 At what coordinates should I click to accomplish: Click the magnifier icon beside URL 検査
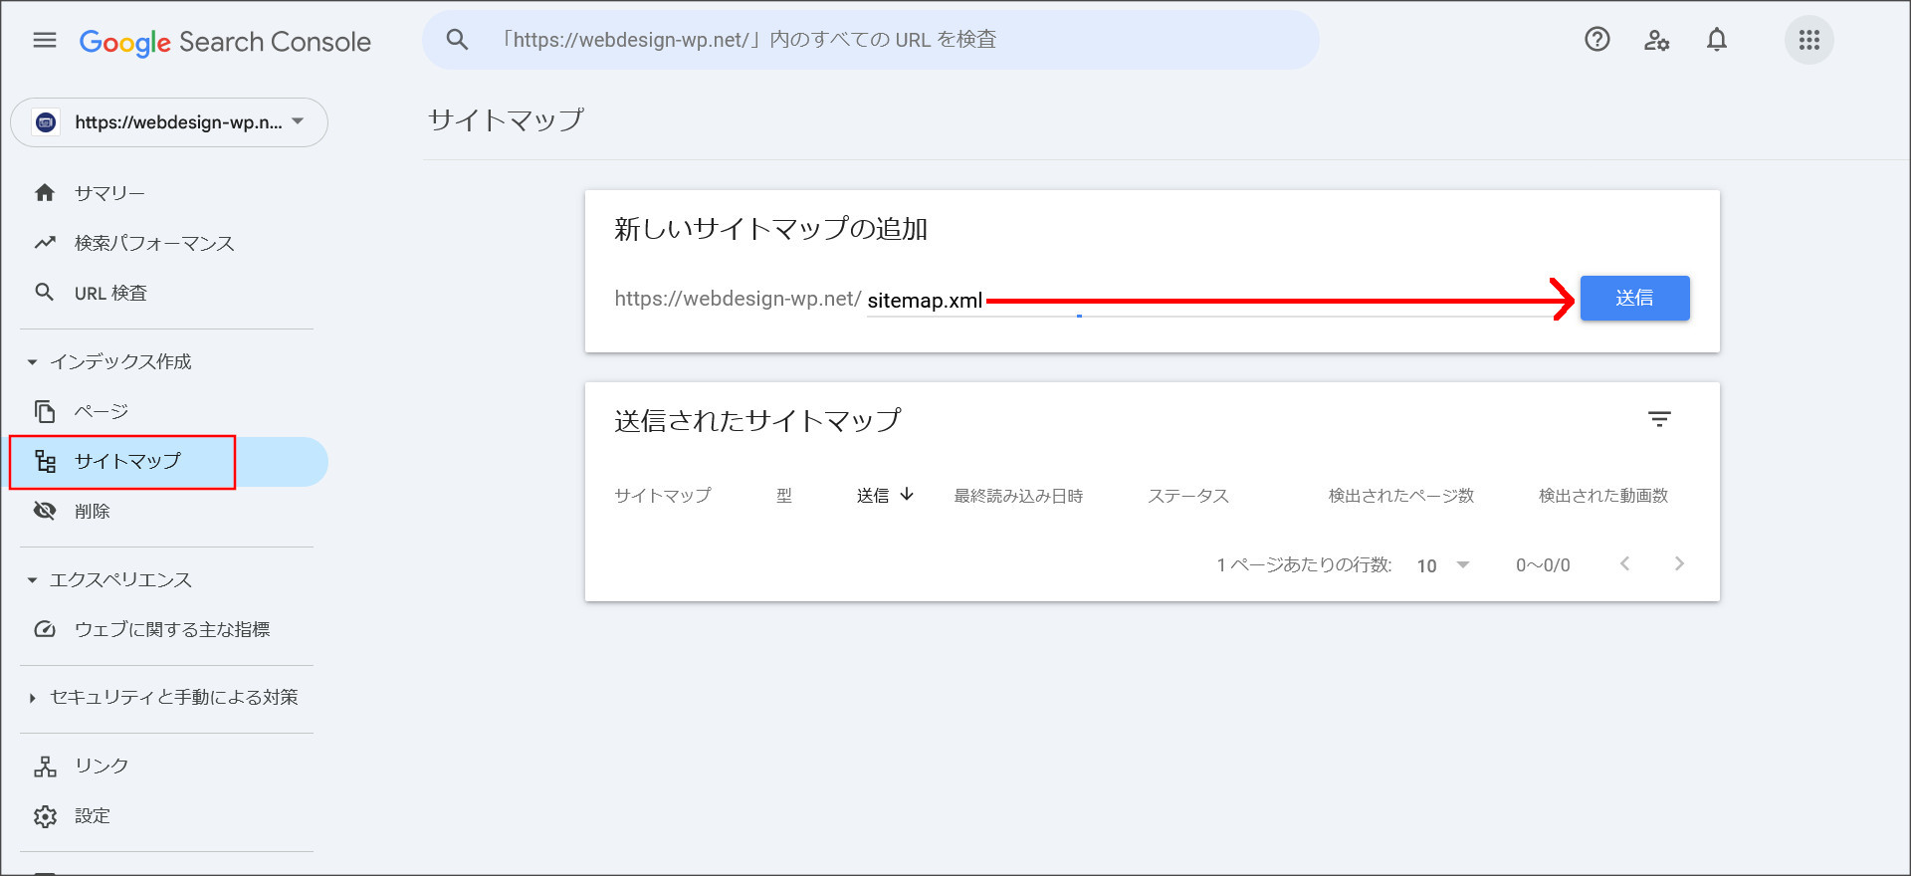point(45,293)
